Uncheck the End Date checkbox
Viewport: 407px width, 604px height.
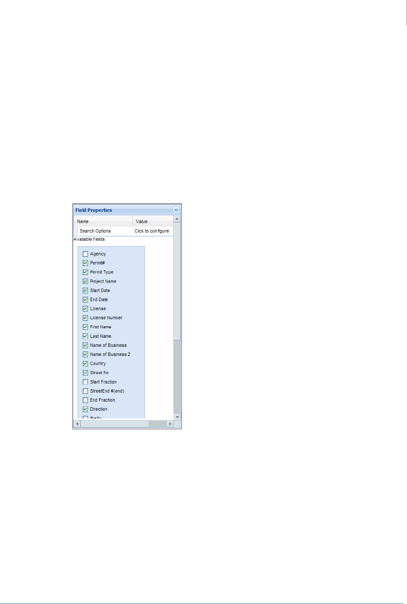[85, 299]
